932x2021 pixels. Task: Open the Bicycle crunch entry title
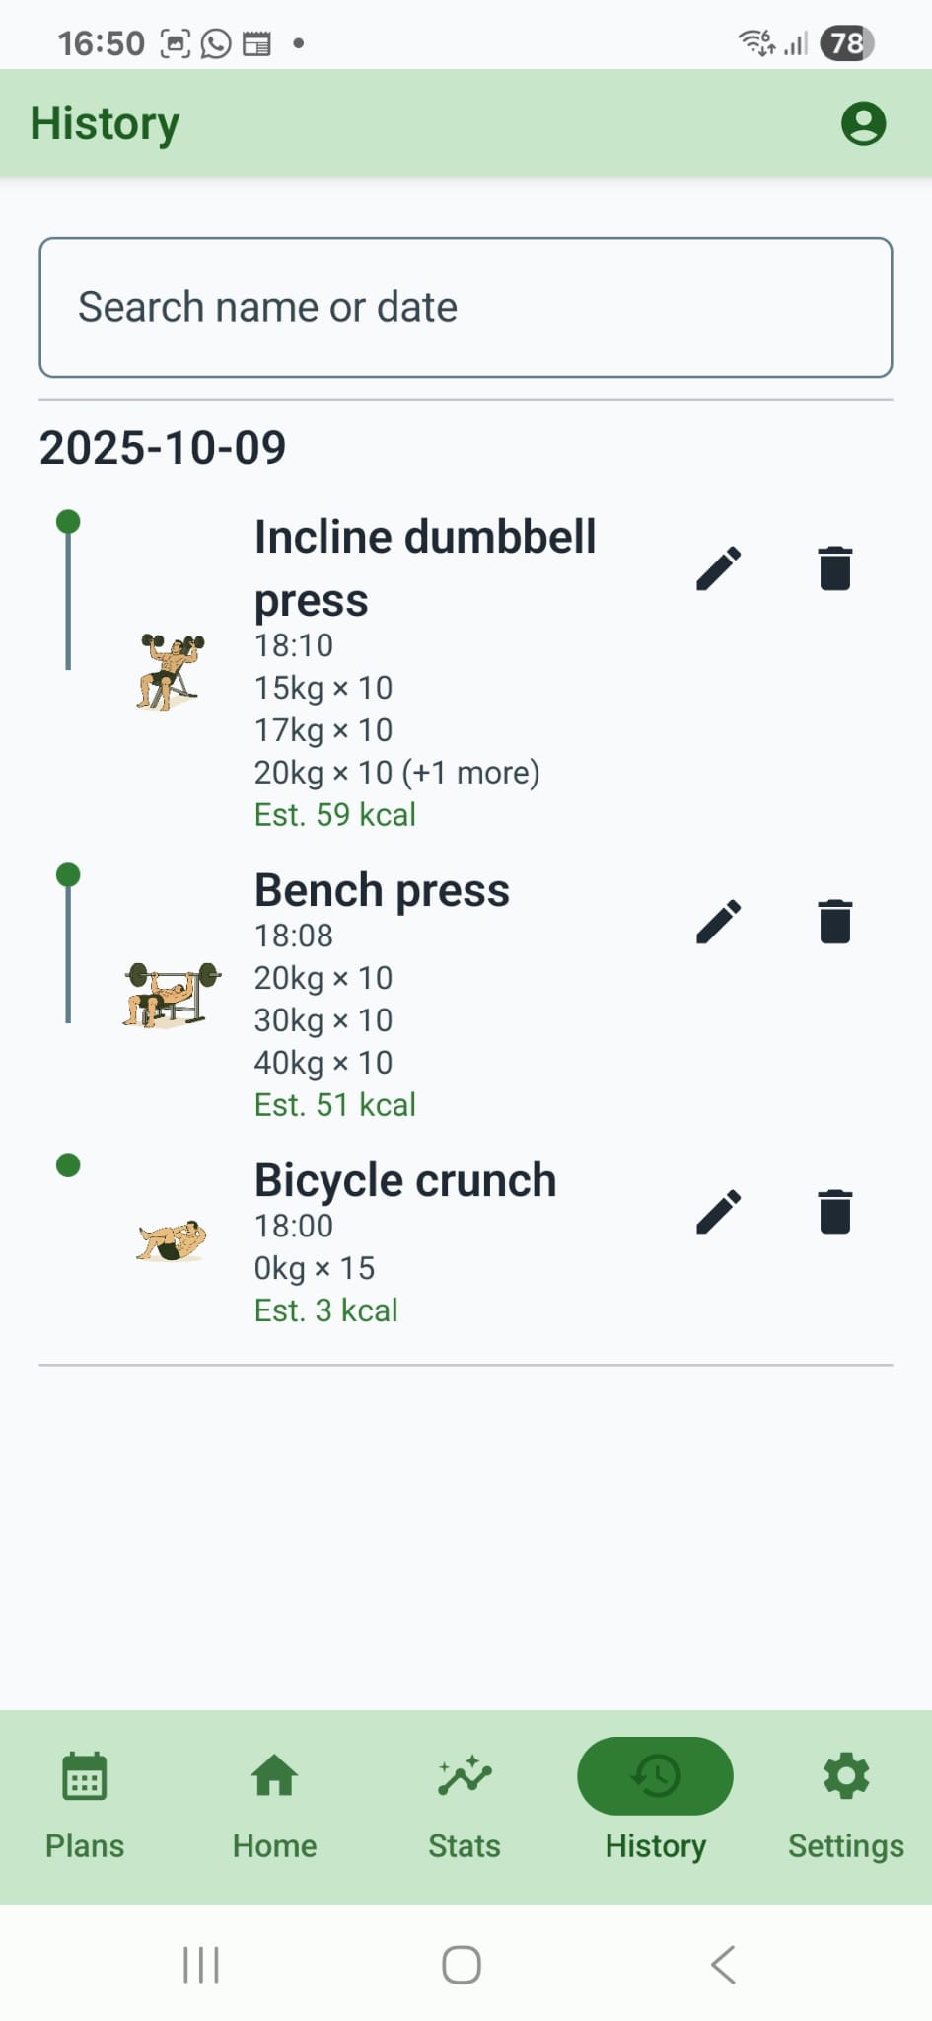[x=405, y=1180]
